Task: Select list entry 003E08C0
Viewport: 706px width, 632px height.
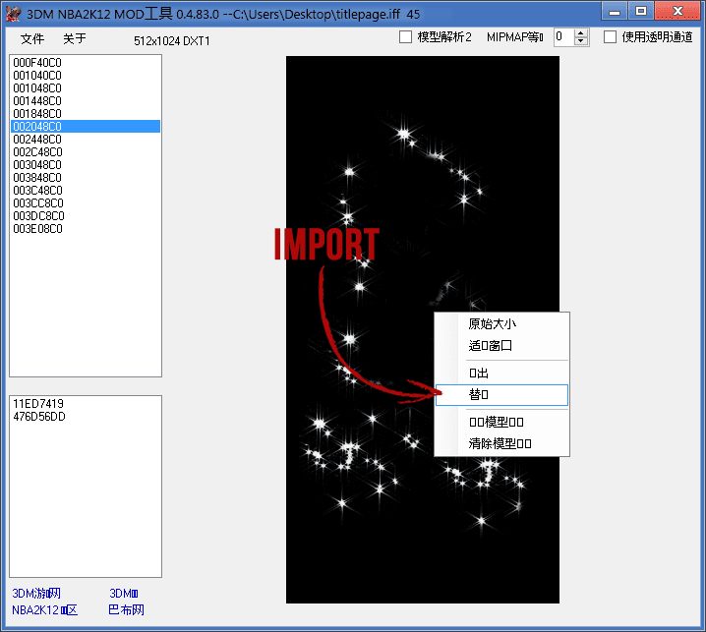Action: (86, 229)
